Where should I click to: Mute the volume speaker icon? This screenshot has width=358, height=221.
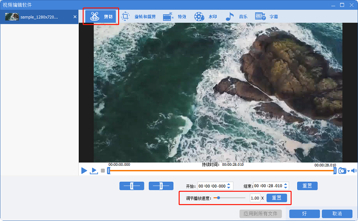click(x=354, y=171)
